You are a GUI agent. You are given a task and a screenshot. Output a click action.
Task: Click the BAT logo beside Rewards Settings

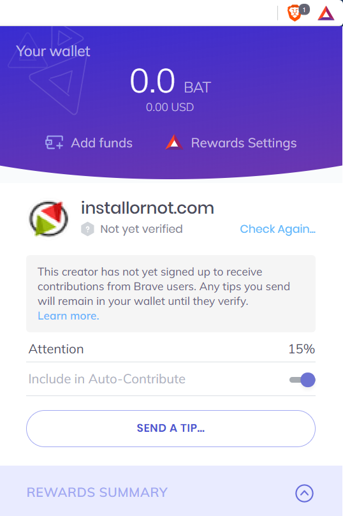pyautogui.click(x=174, y=142)
